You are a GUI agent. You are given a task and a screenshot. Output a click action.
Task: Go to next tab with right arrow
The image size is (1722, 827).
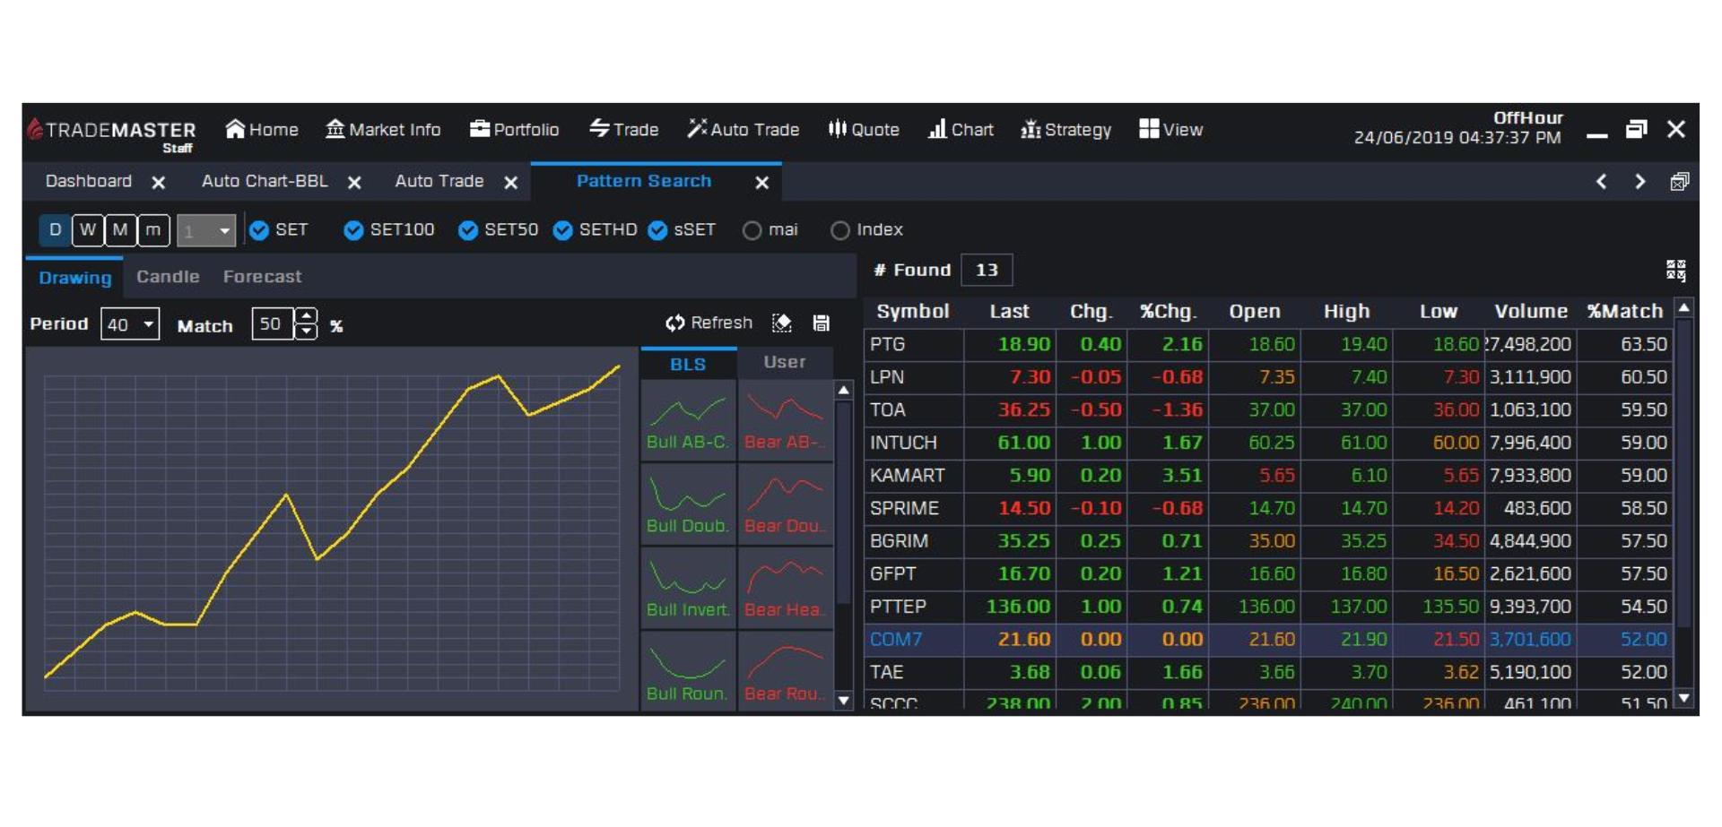(1639, 182)
